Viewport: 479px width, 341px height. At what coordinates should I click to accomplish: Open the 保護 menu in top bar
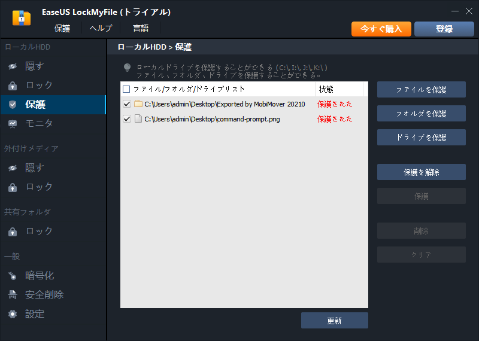click(62, 28)
